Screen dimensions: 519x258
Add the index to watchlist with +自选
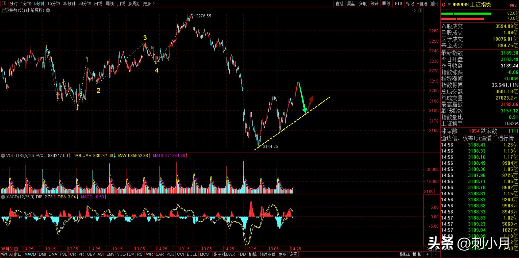pos(422,4)
